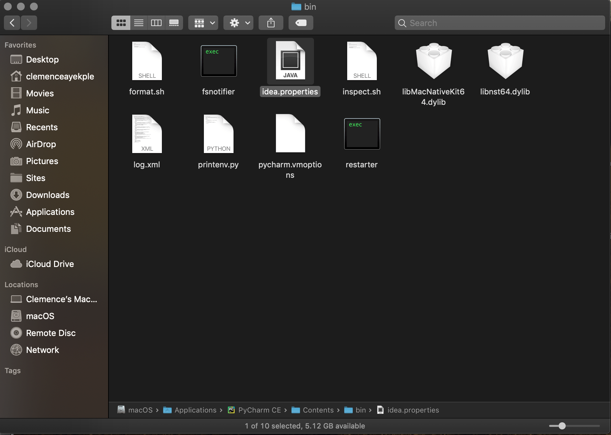611x435 pixels.
Task: Select the log.xml file icon
Action: [147, 133]
